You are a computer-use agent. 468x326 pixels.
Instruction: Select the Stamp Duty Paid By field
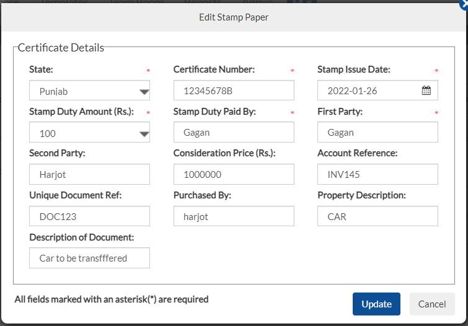tap(234, 132)
